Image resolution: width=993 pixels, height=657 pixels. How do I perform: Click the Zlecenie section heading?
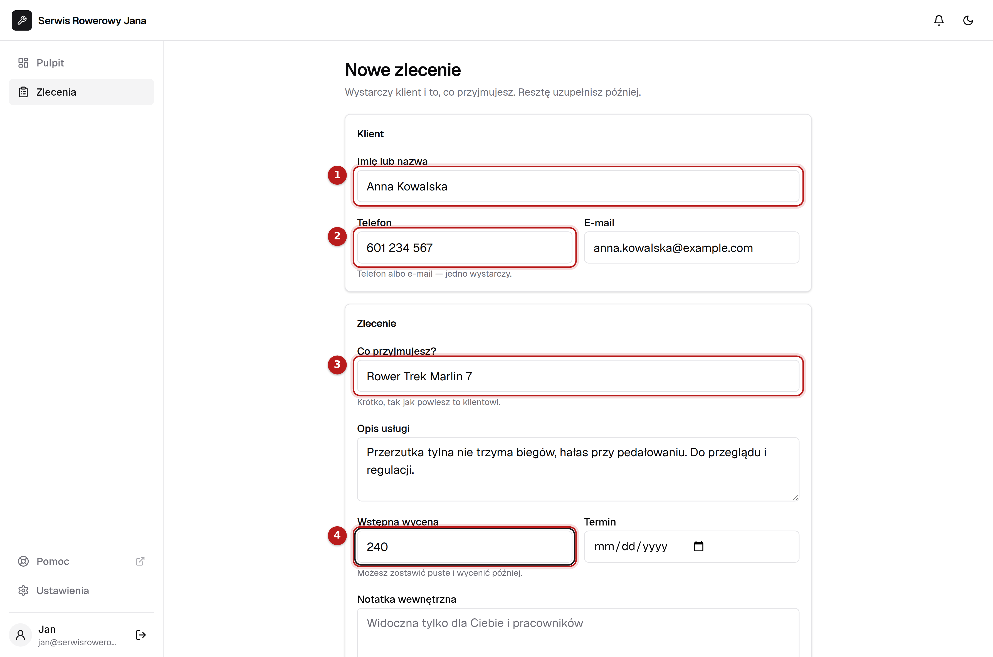click(x=376, y=323)
